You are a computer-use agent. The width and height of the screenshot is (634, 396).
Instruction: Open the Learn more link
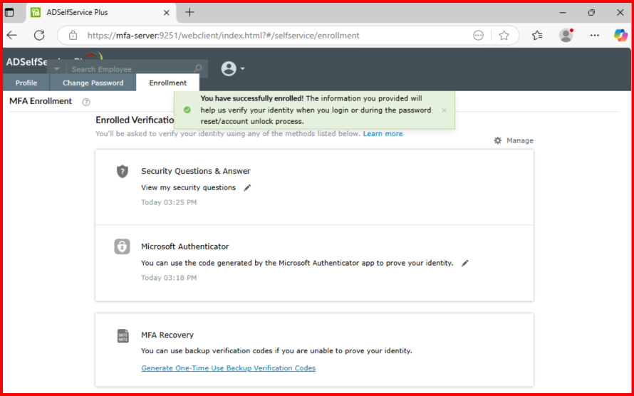[383, 134]
